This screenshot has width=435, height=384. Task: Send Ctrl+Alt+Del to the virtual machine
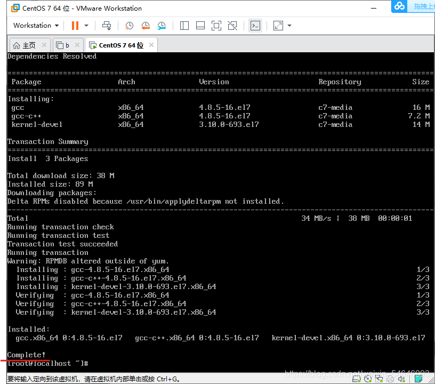(107, 26)
